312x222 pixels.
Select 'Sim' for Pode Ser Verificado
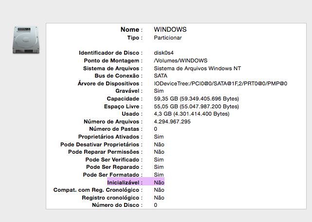pyautogui.click(x=159, y=160)
